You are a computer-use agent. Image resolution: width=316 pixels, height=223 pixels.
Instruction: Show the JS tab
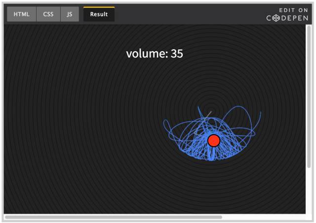coord(70,14)
